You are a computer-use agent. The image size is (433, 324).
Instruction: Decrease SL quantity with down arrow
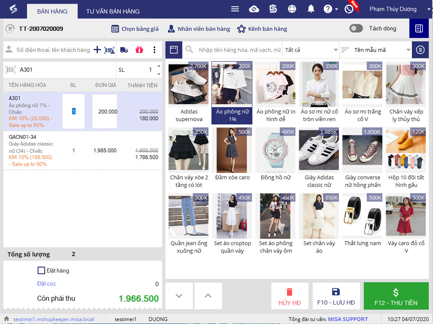[159, 74]
